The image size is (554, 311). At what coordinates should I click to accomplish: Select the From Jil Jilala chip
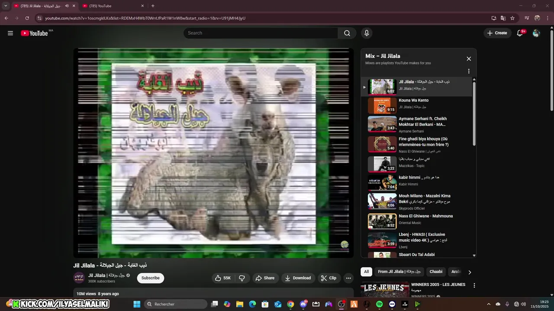click(399, 272)
